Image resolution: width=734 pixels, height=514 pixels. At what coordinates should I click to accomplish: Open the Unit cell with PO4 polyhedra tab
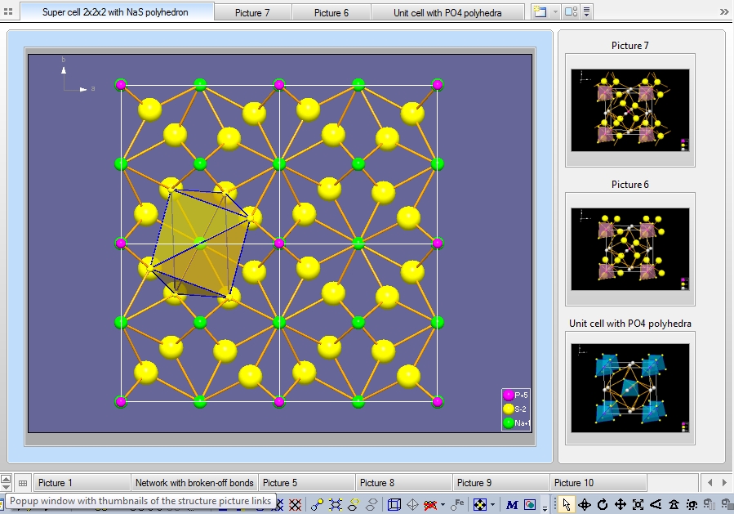pyautogui.click(x=447, y=13)
